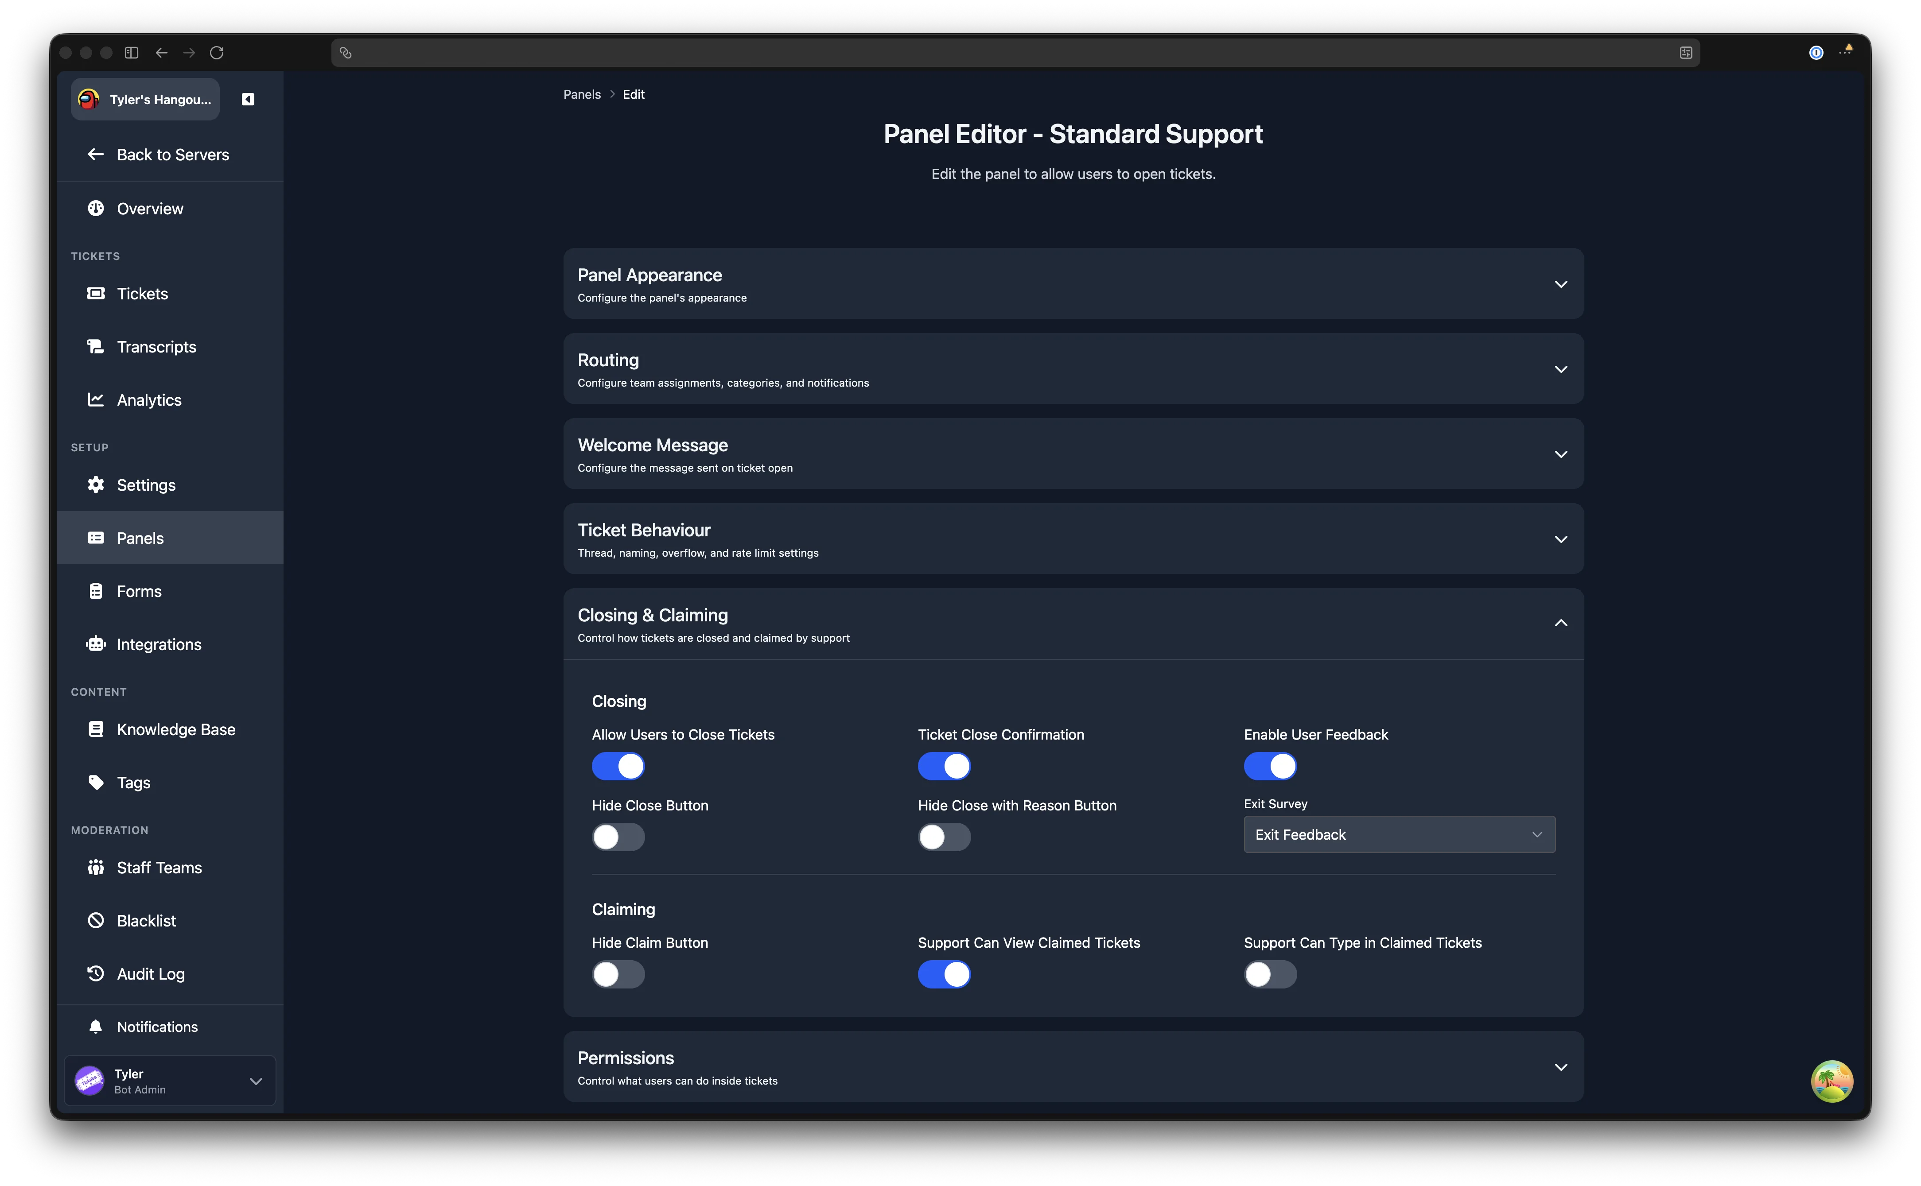1921x1186 pixels.
Task: Open the Exit Survey dropdown
Action: [x=1399, y=835]
